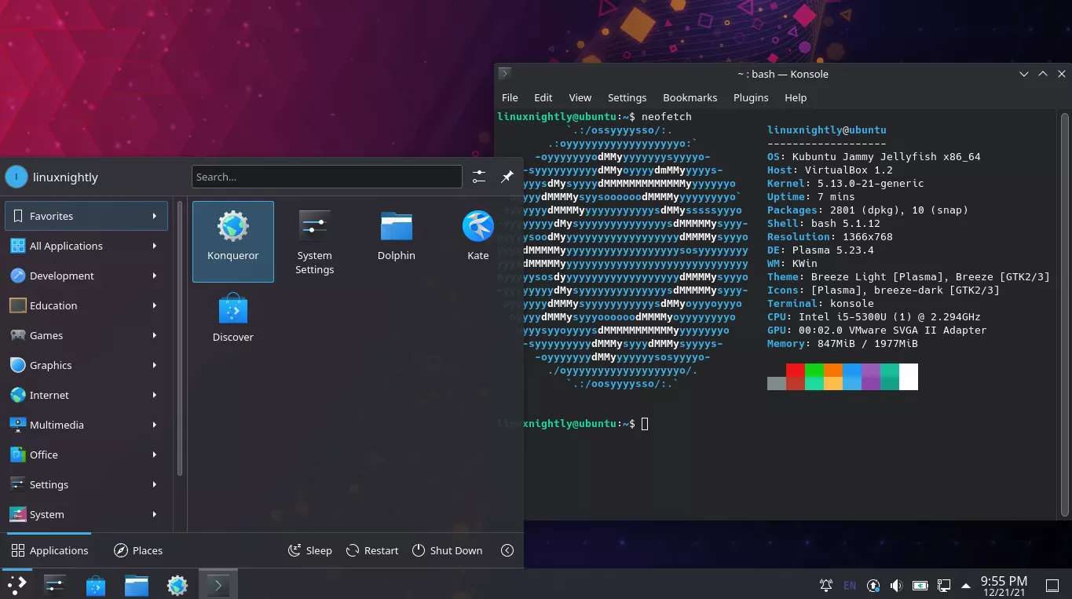Click the Sleep button
The height and width of the screenshot is (599, 1072).
click(310, 550)
